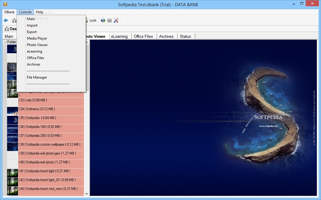Choose eLearning in the Controls menu
The image size is (321, 200).
click(x=34, y=51)
